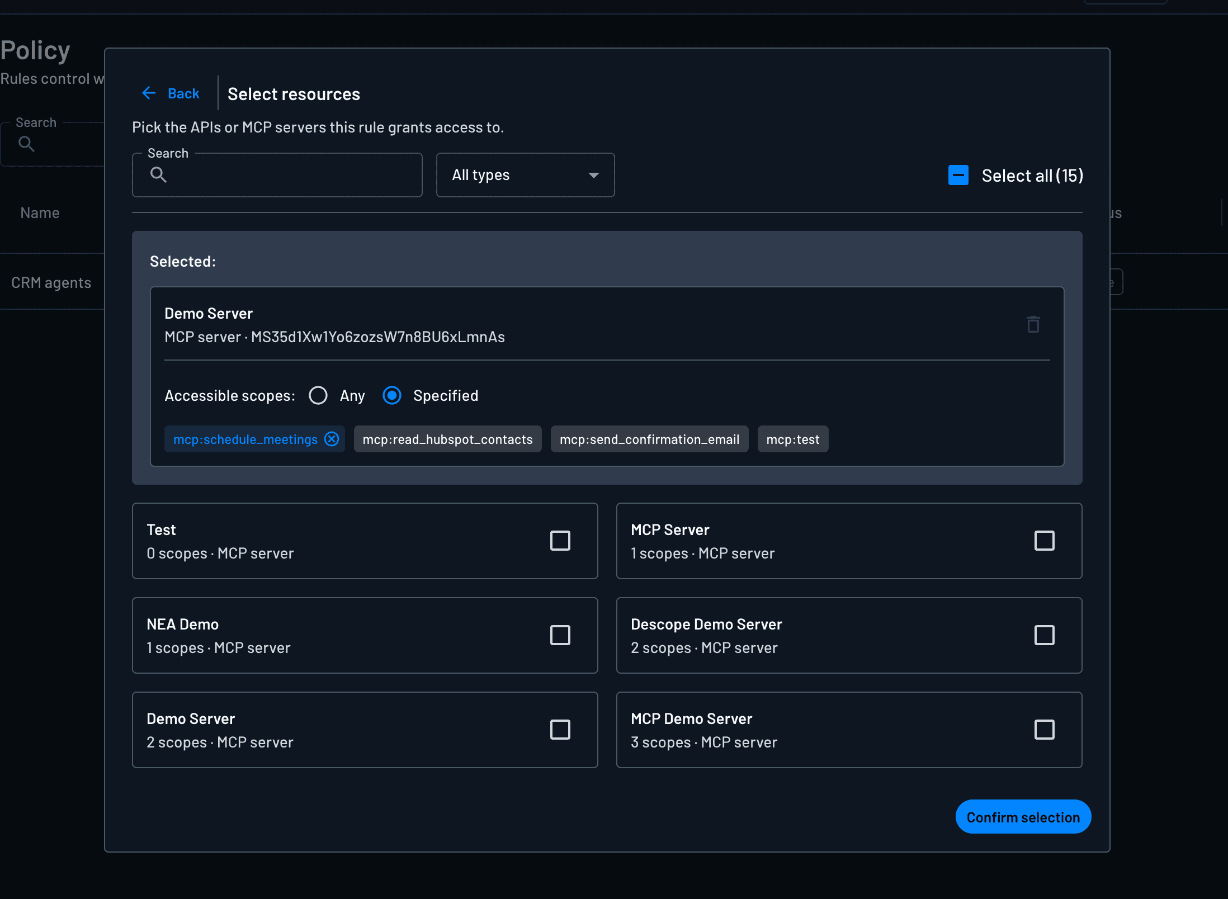The image size is (1228, 899).
Task: Select the mcp:send_confirmation_email scope chip
Action: click(x=649, y=439)
